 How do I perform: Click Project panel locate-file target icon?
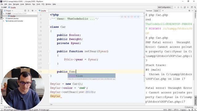(25, 11)
